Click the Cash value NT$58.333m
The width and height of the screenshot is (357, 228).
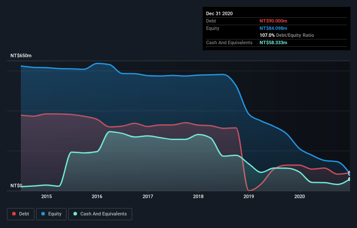coord(273,42)
